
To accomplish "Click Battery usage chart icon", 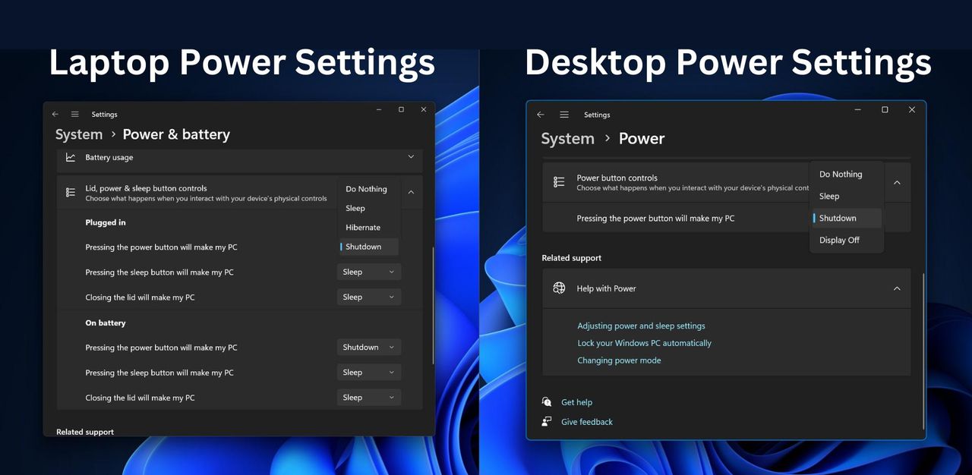I will [71, 157].
